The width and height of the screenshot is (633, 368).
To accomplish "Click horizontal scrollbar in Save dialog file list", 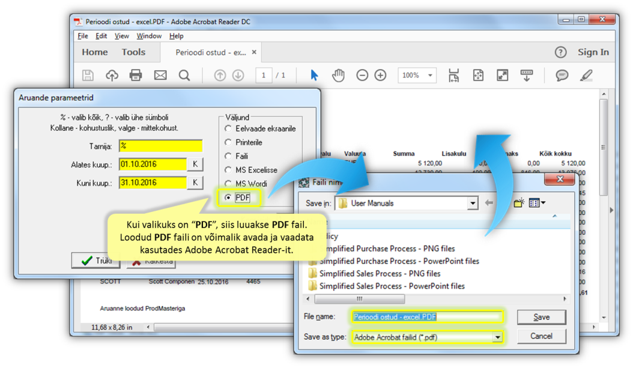I will coord(359,299).
